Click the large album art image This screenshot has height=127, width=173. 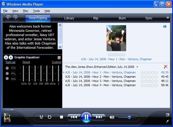click(116, 38)
